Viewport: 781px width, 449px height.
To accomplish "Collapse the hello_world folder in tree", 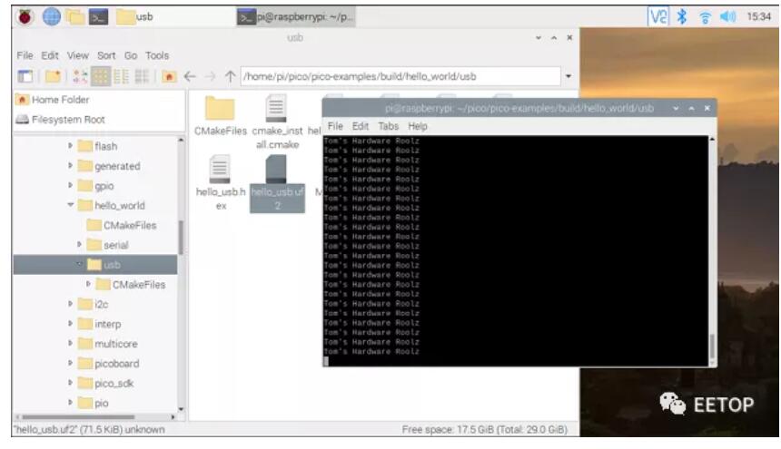I will coord(70,205).
